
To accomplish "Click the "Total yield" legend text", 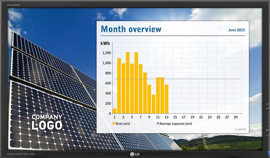I will 123,124.
